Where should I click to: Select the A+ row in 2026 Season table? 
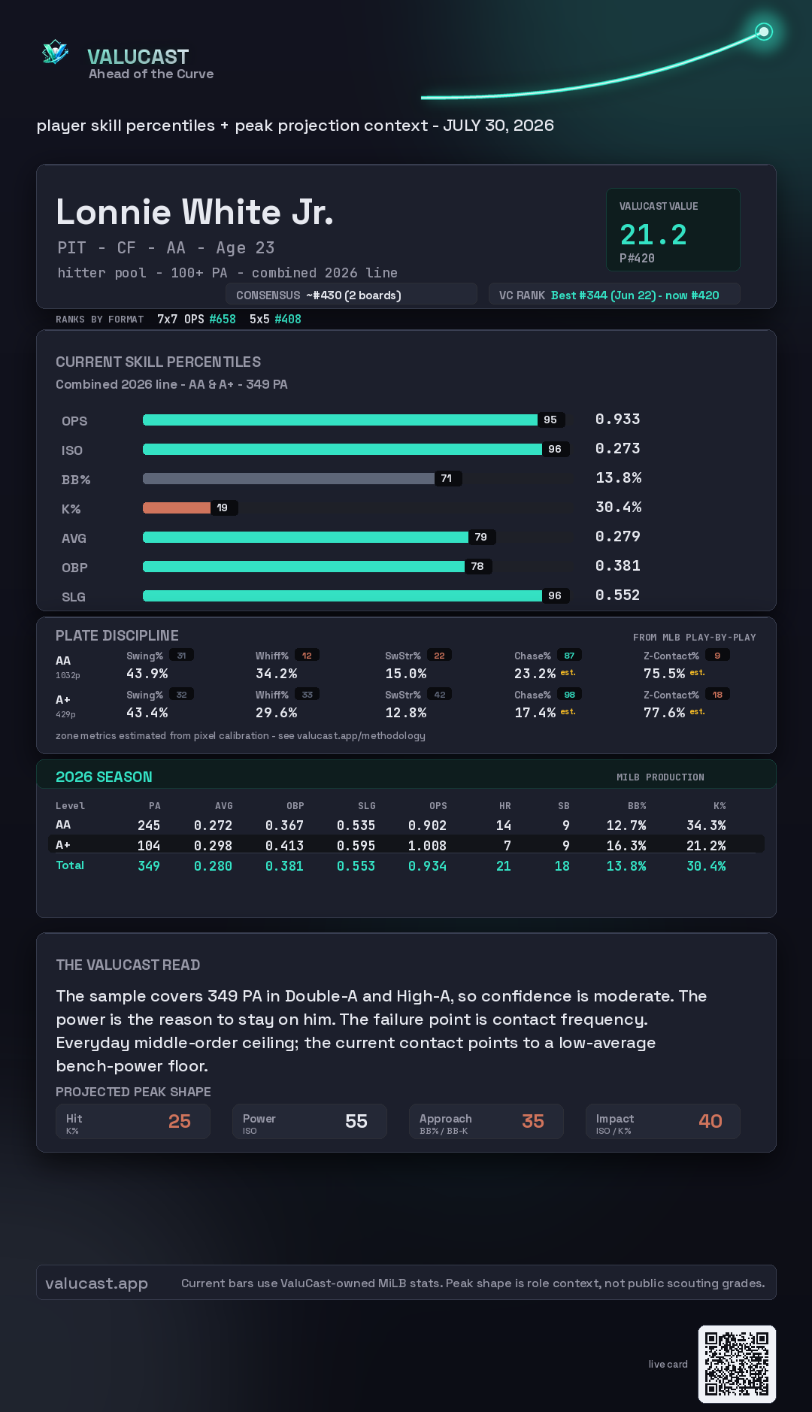point(406,844)
